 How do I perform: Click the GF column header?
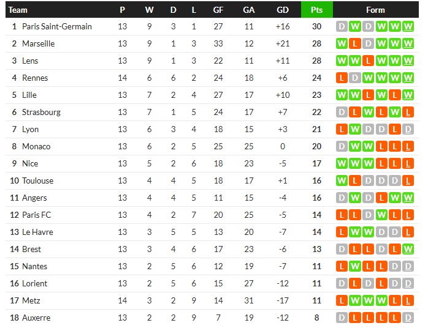click(x=218, y=10)
